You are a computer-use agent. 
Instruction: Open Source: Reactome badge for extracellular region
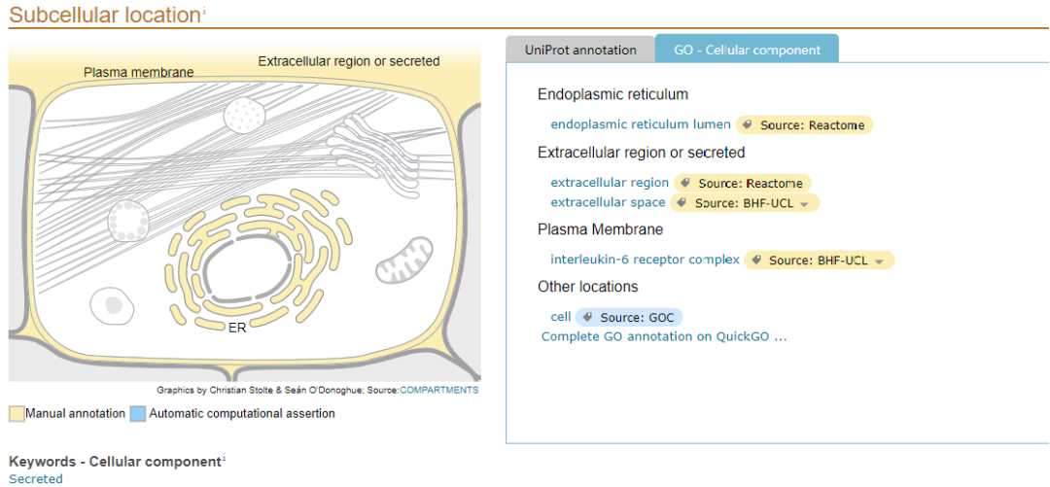[x=743, y=183]
